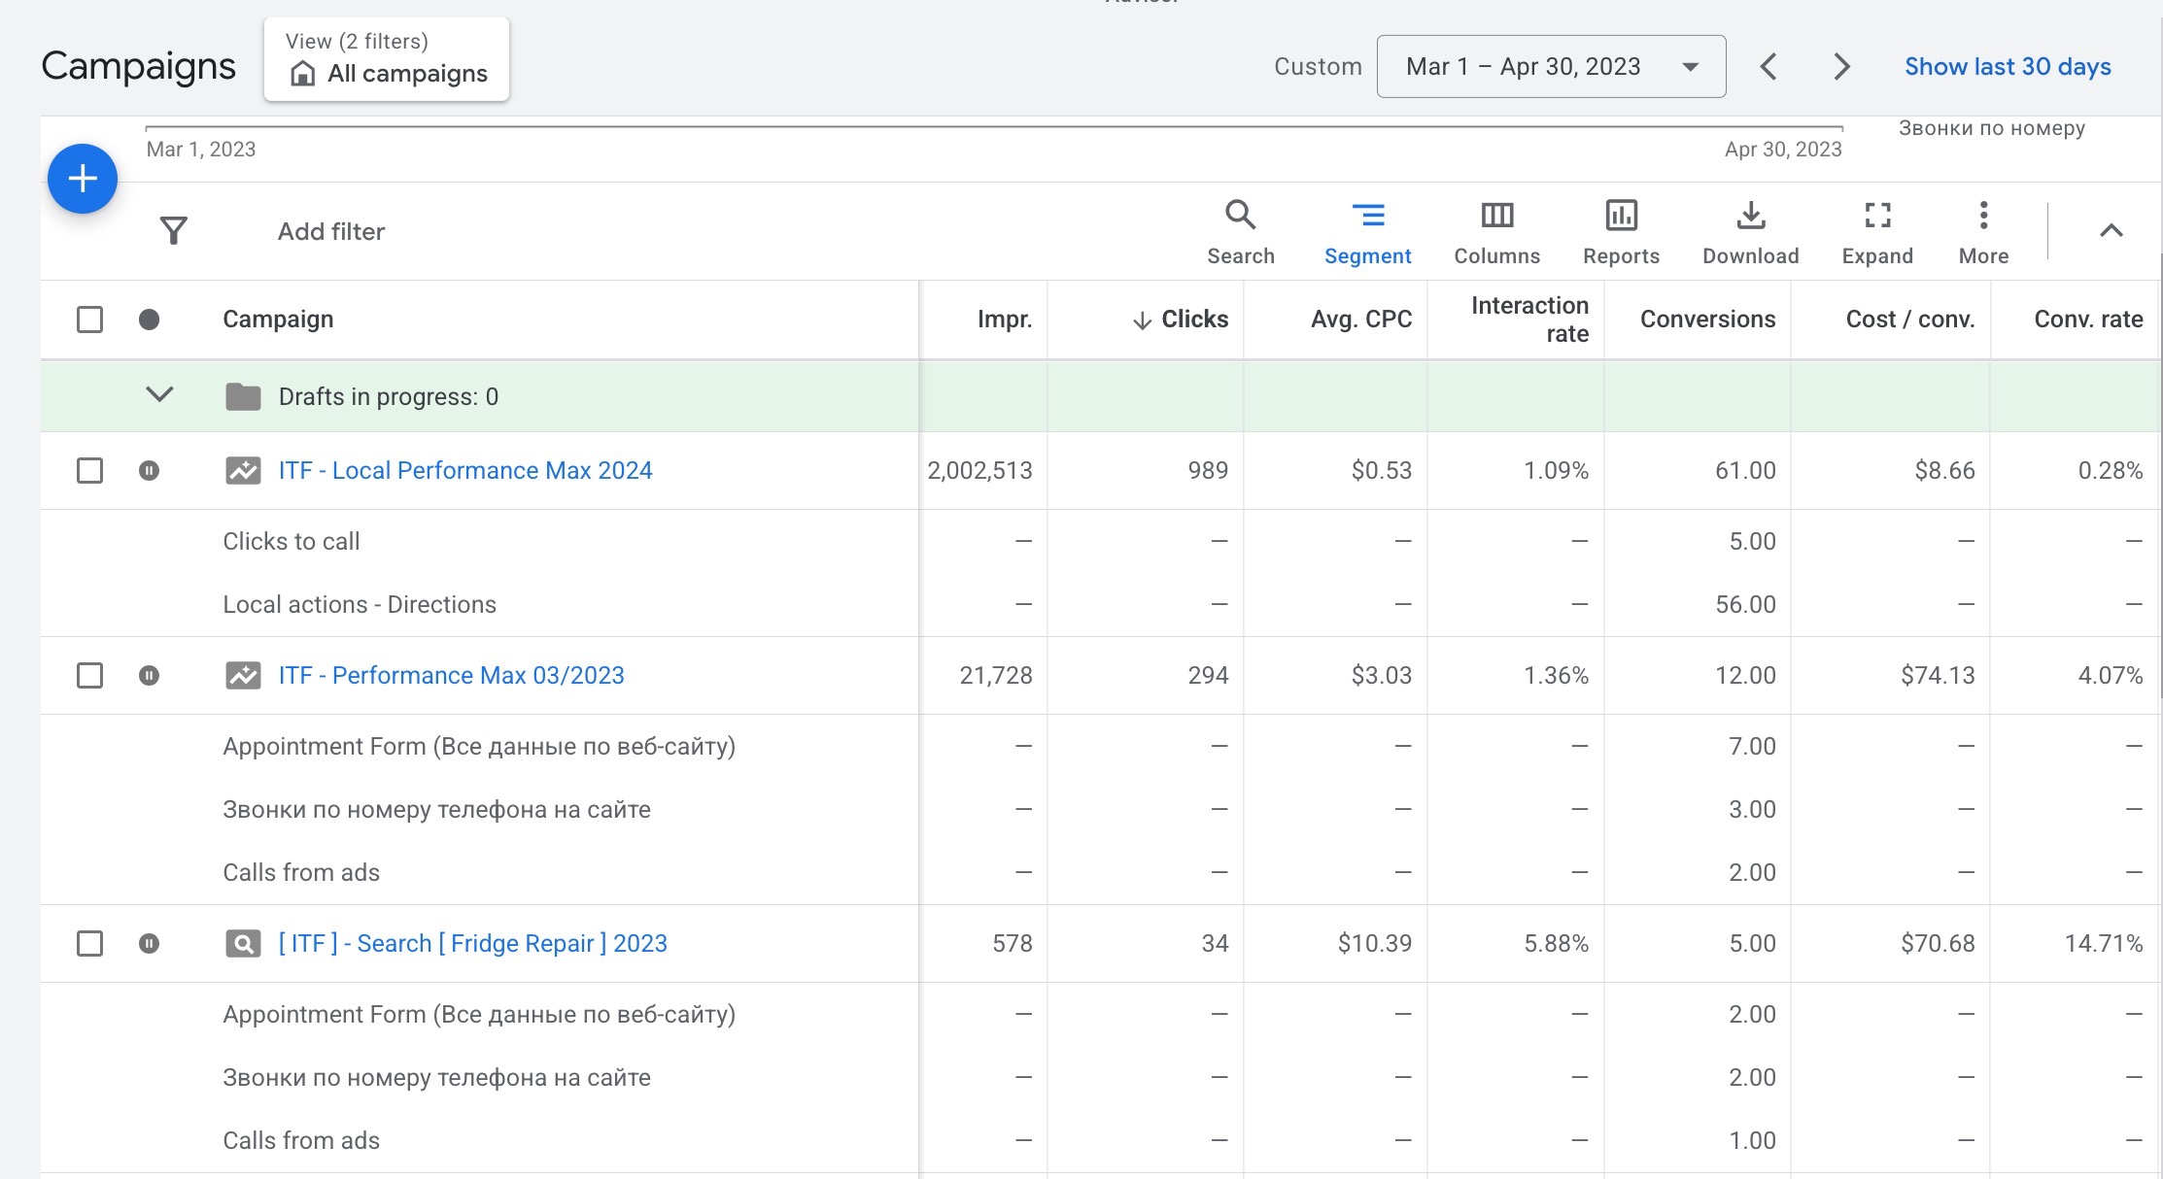The height and width of the screenshot is (1179, 2163).
Task: Collapse the Drafts in progress row
Action: 159,394
